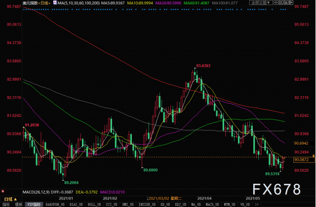Image resolution: width=316 pixels, height=207 pixels.
Task: Click the 2021/03/02 星期二 date marker
Action: (165, 199)
